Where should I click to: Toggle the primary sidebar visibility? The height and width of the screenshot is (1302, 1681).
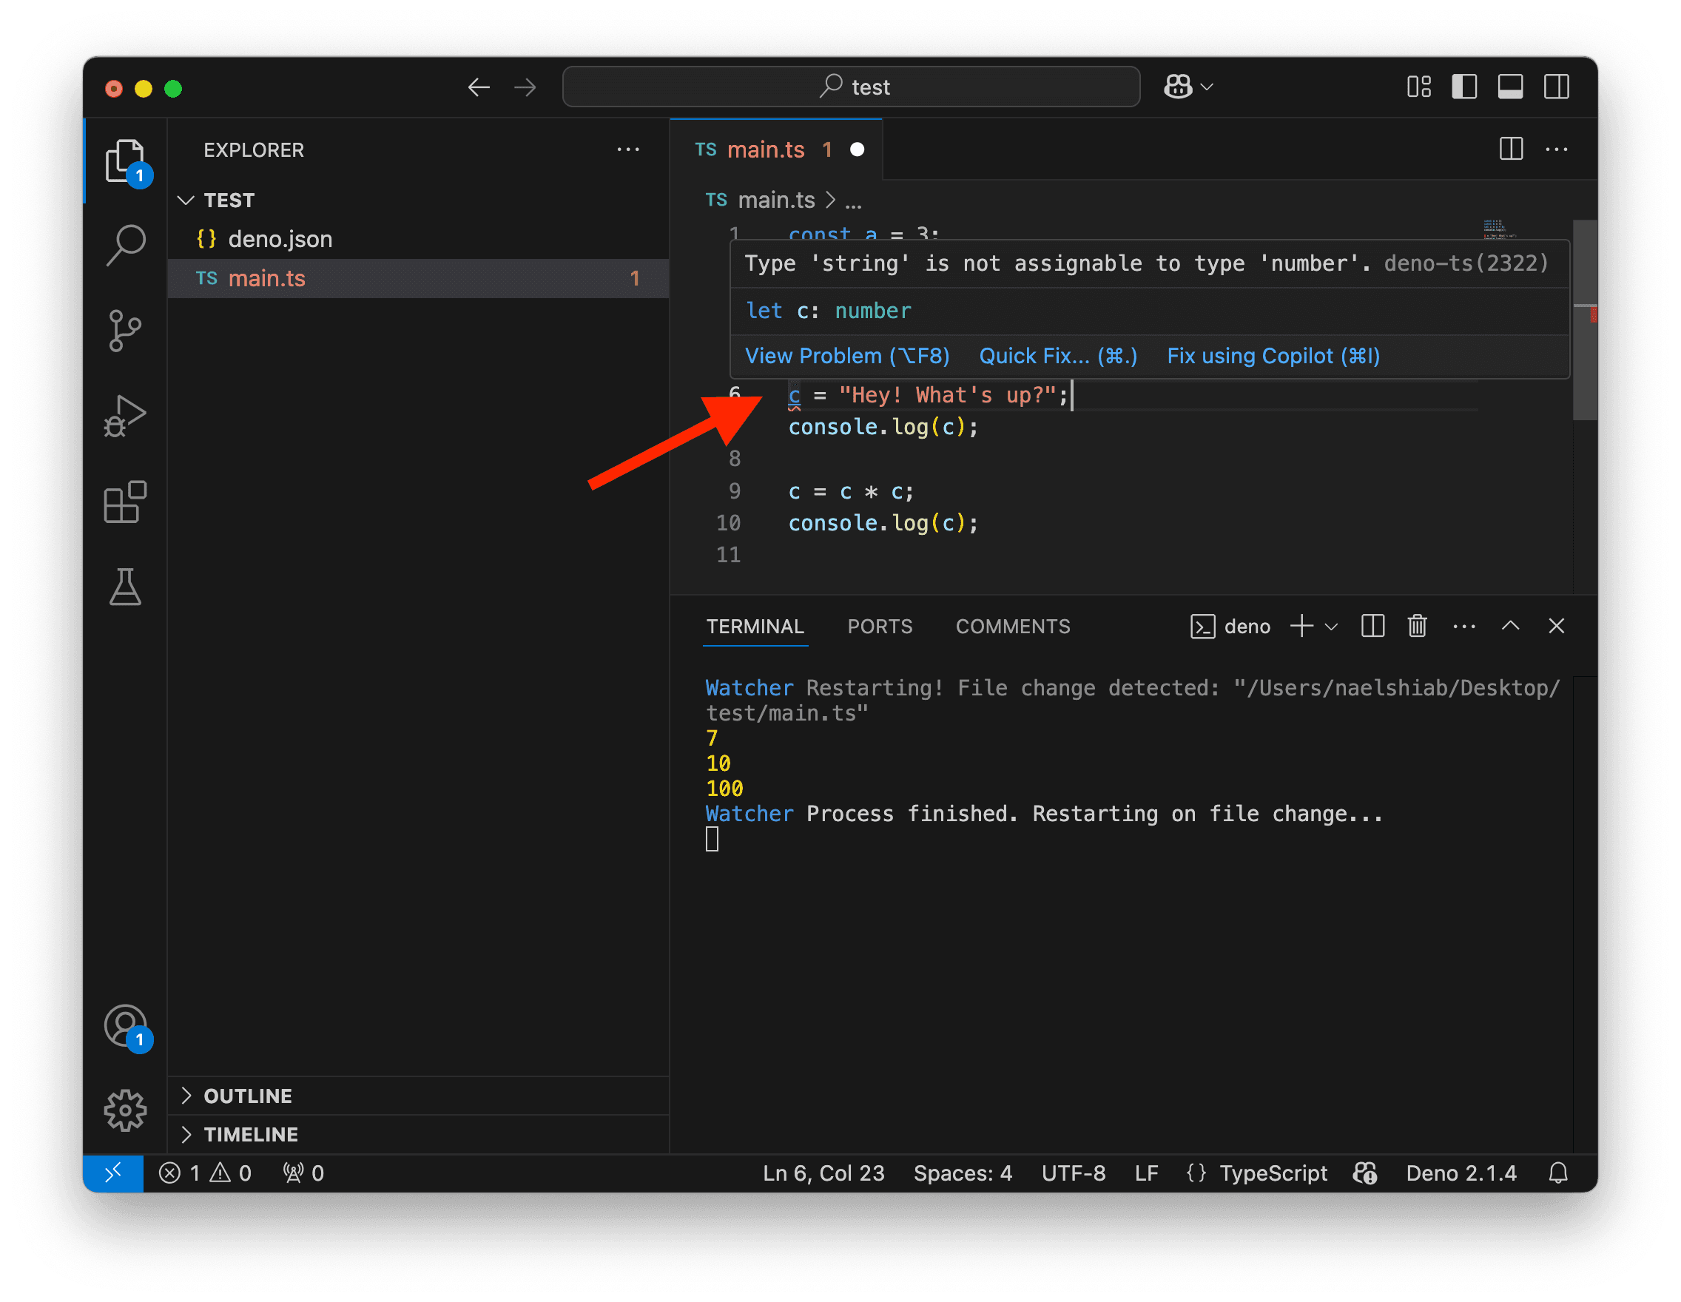(x=1464, y=87)
